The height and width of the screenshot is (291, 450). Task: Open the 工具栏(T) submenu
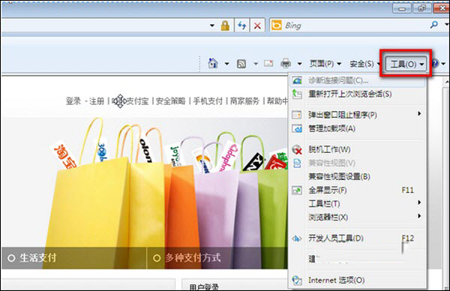tap(357, 203)
